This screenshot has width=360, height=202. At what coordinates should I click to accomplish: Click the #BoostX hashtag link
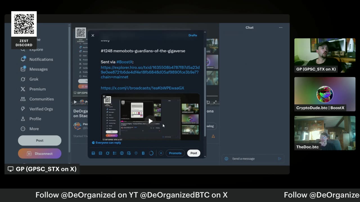coord(124,62)
